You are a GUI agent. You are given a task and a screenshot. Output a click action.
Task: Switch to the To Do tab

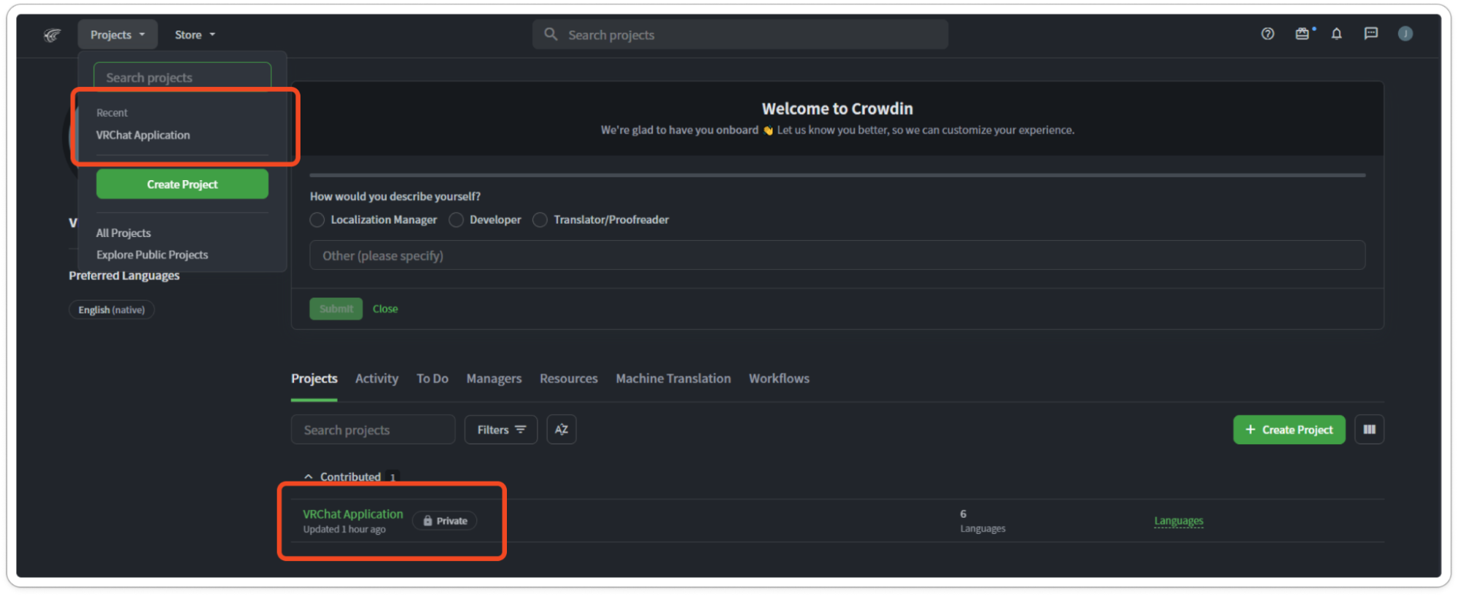[x=433, y=379]
